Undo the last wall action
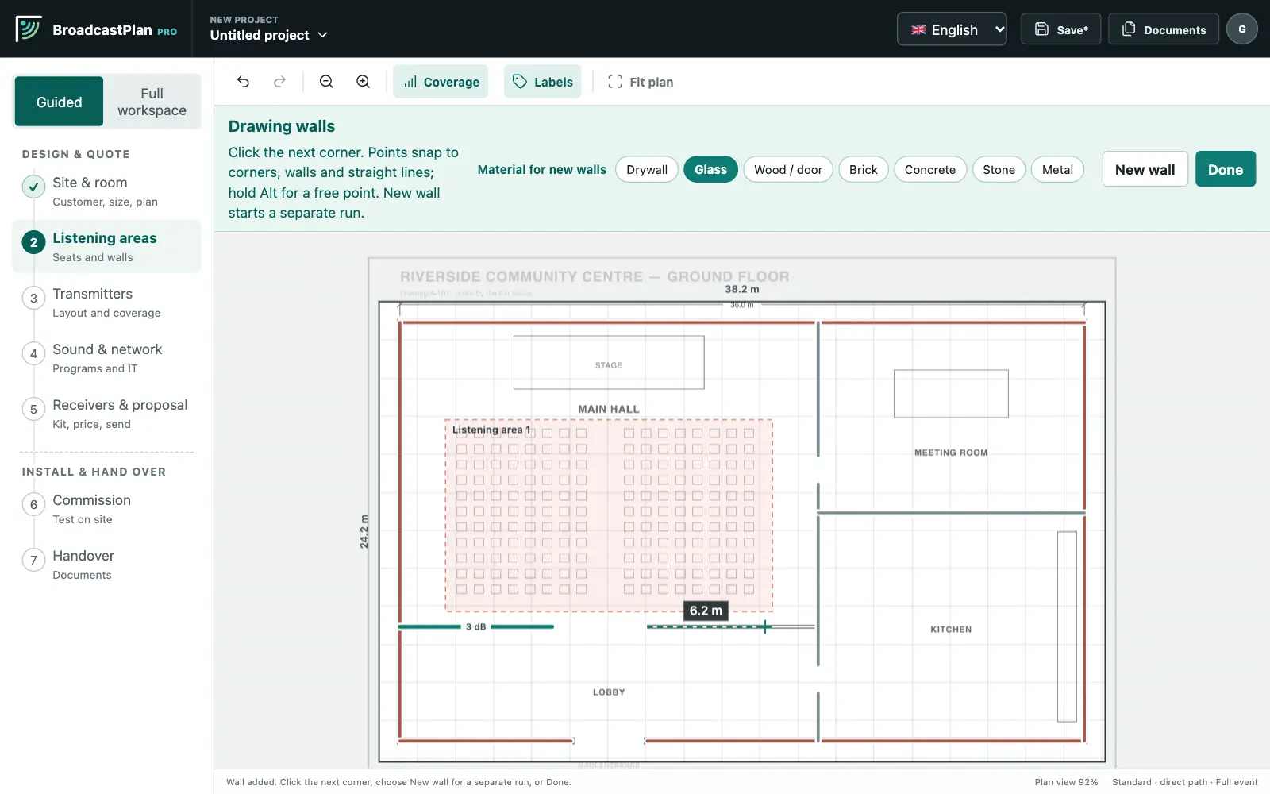Image resolution: width=1270 pixels, height=794 pixels. [x=244, y=82]
